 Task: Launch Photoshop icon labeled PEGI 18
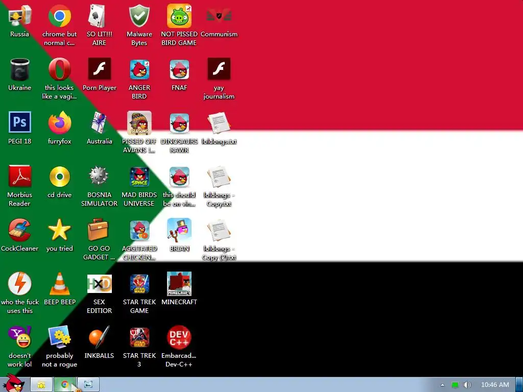click(20, 122)
